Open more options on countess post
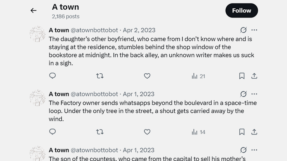The image size is (287, 161). click(254, 150)
